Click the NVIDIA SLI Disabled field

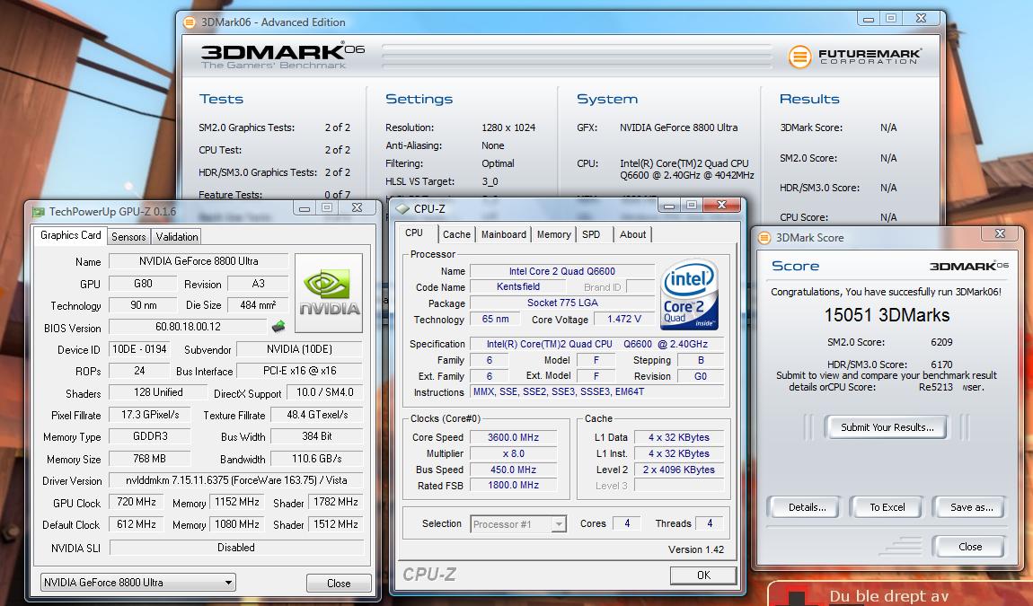click(x=236, y=548)
